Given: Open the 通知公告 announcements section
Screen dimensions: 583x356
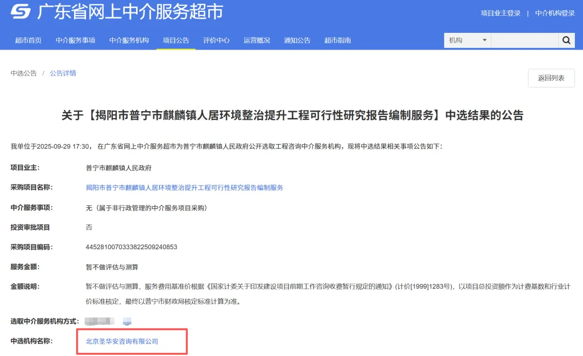Looking at the screenshot, I should click(x=297, y=40).
